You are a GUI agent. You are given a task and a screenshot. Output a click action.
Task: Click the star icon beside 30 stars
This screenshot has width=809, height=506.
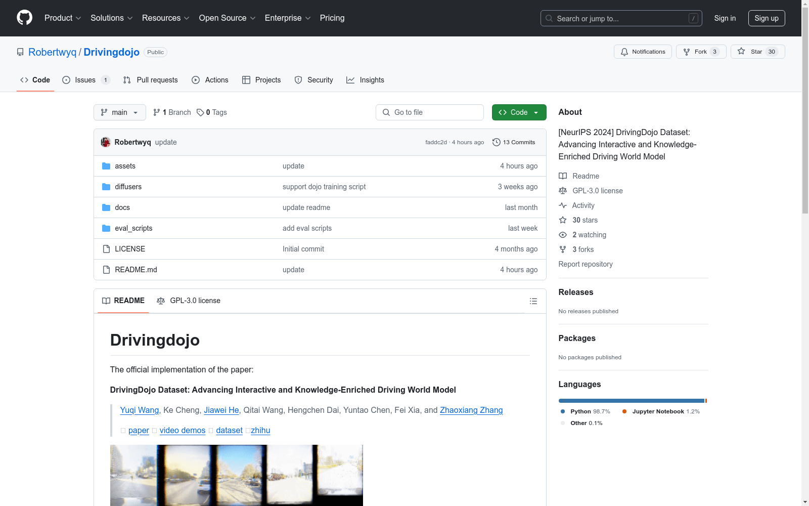click(563, 220)
